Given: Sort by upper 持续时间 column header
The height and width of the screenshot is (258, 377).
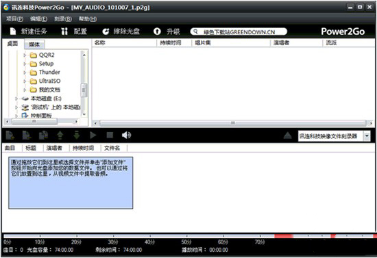Looking at the screenshot, I should click(174, 43).
